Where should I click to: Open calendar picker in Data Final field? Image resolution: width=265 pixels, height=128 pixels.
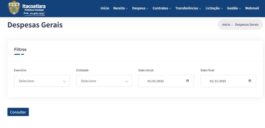tap(250, 81)
